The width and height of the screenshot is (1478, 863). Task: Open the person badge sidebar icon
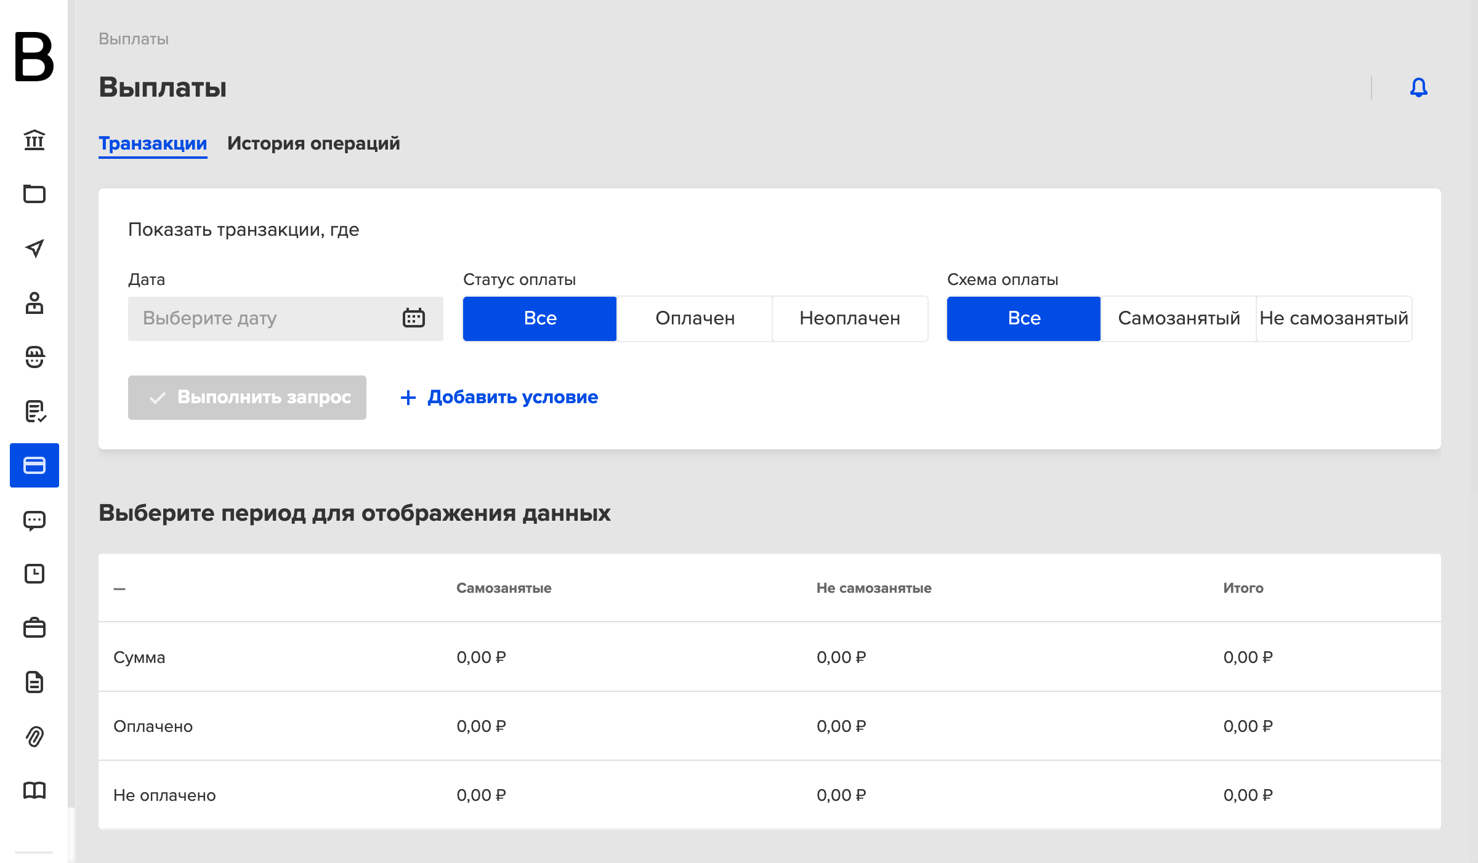[x=34, y=302]
